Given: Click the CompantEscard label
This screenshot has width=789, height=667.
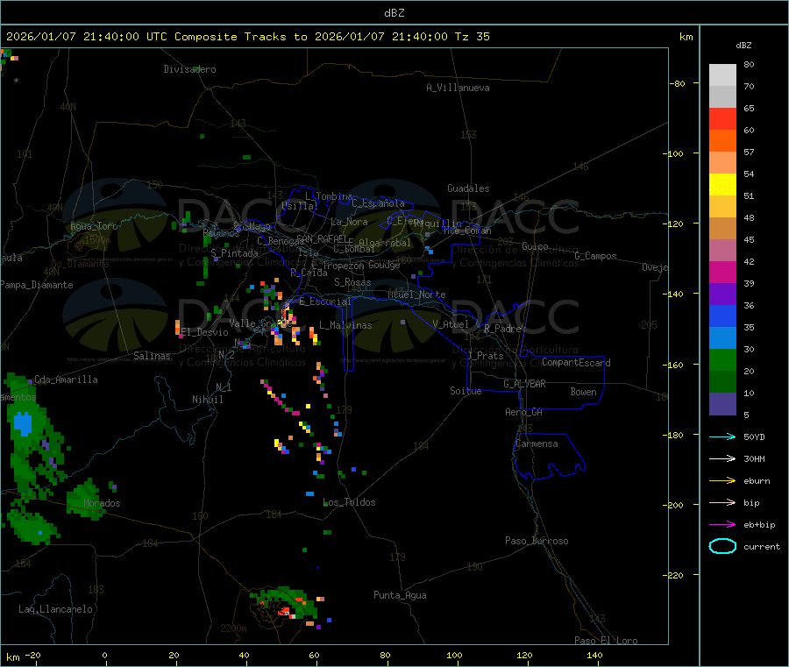Looking at the screenshot, I should point(576,363).
